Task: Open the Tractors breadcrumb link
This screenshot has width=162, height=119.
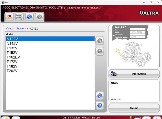Action: (x=21, y=29)
